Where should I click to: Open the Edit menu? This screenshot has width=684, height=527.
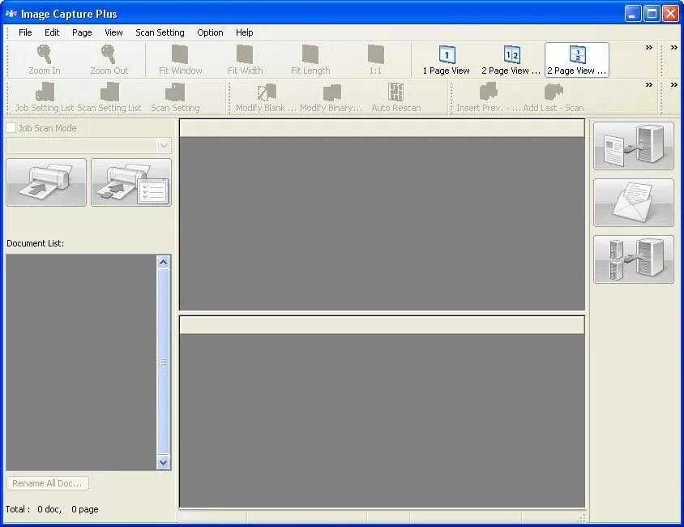click(x=52, y=32)
